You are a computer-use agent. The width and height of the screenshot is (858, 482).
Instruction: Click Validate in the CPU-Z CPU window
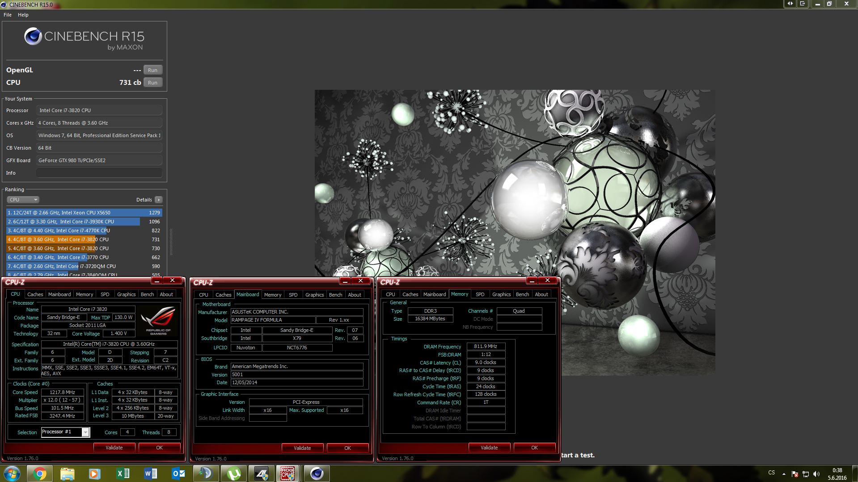(x=114, y=448)
